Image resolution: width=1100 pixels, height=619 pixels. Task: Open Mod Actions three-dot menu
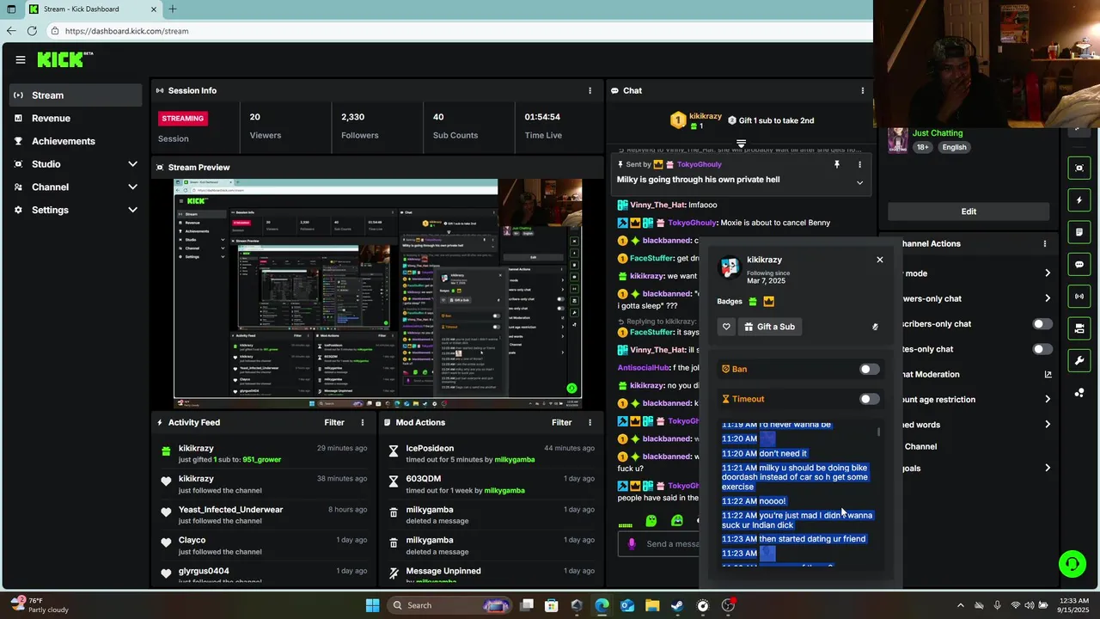coord(590,422)
